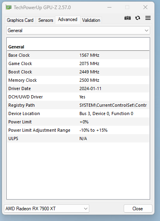Open the Sensors tab

tap(45, 20)
